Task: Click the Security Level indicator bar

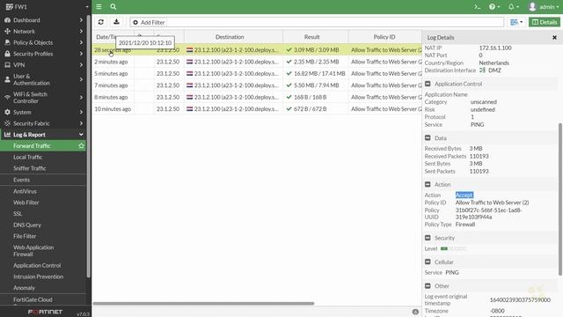Action: coord(453,248)
